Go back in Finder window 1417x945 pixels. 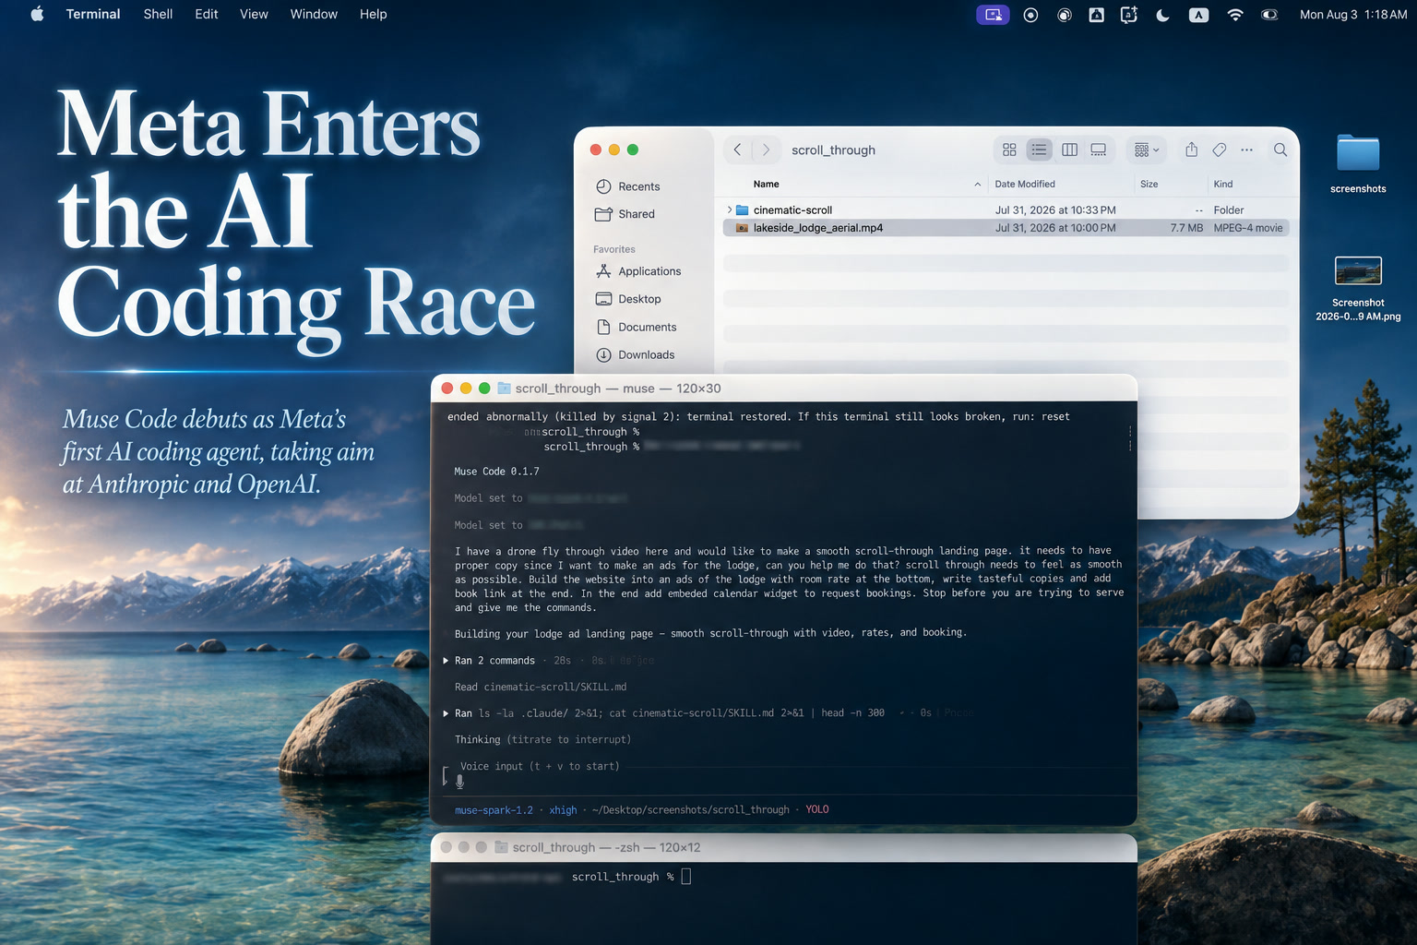pyautogui.click(x=737, y=150)
